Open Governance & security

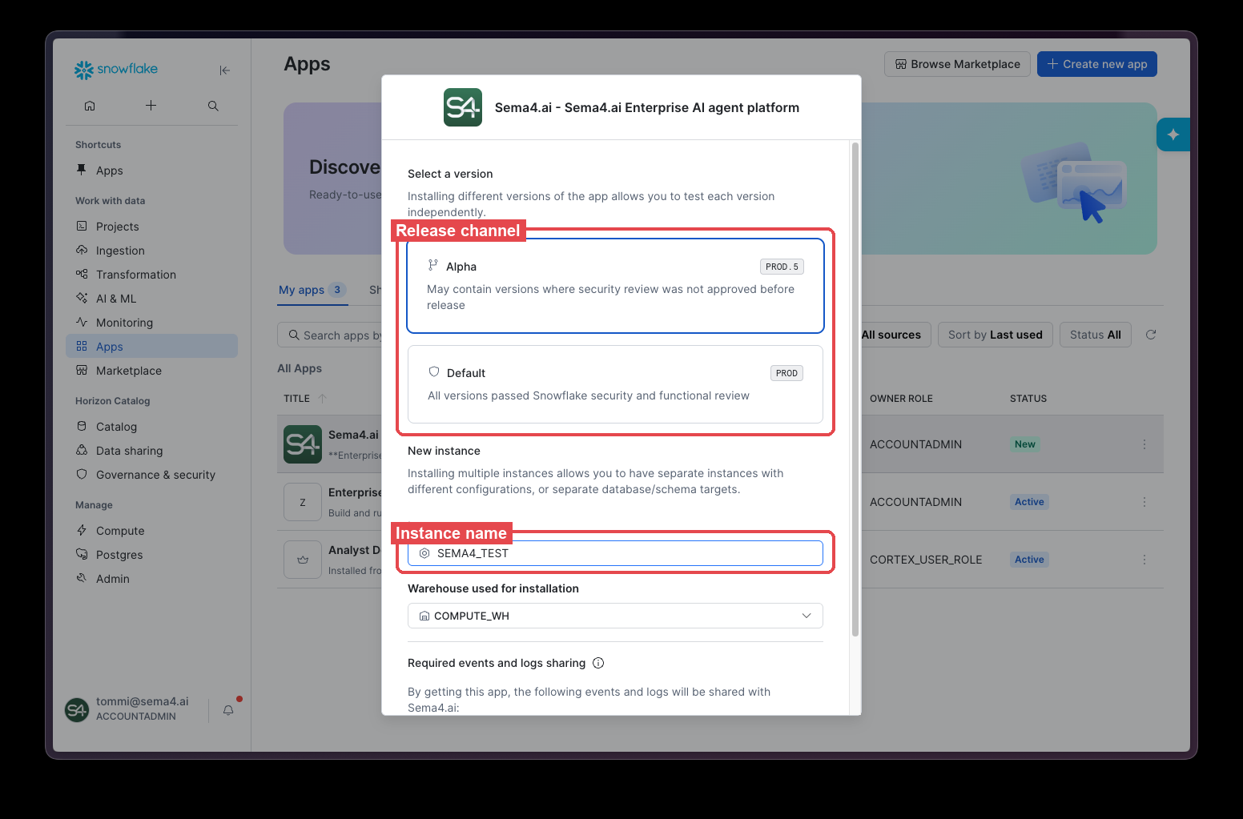click(151, 475)
